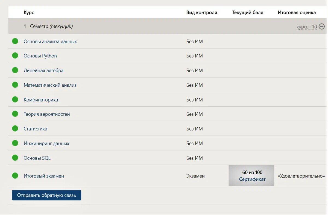Click green status dot beside Теория вероятностей
The image size is (328, 215).
[x=15, y=114]
